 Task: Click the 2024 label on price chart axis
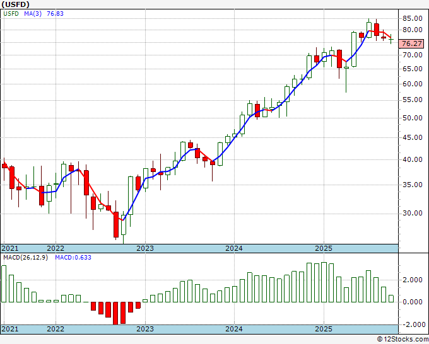(234, 248)
